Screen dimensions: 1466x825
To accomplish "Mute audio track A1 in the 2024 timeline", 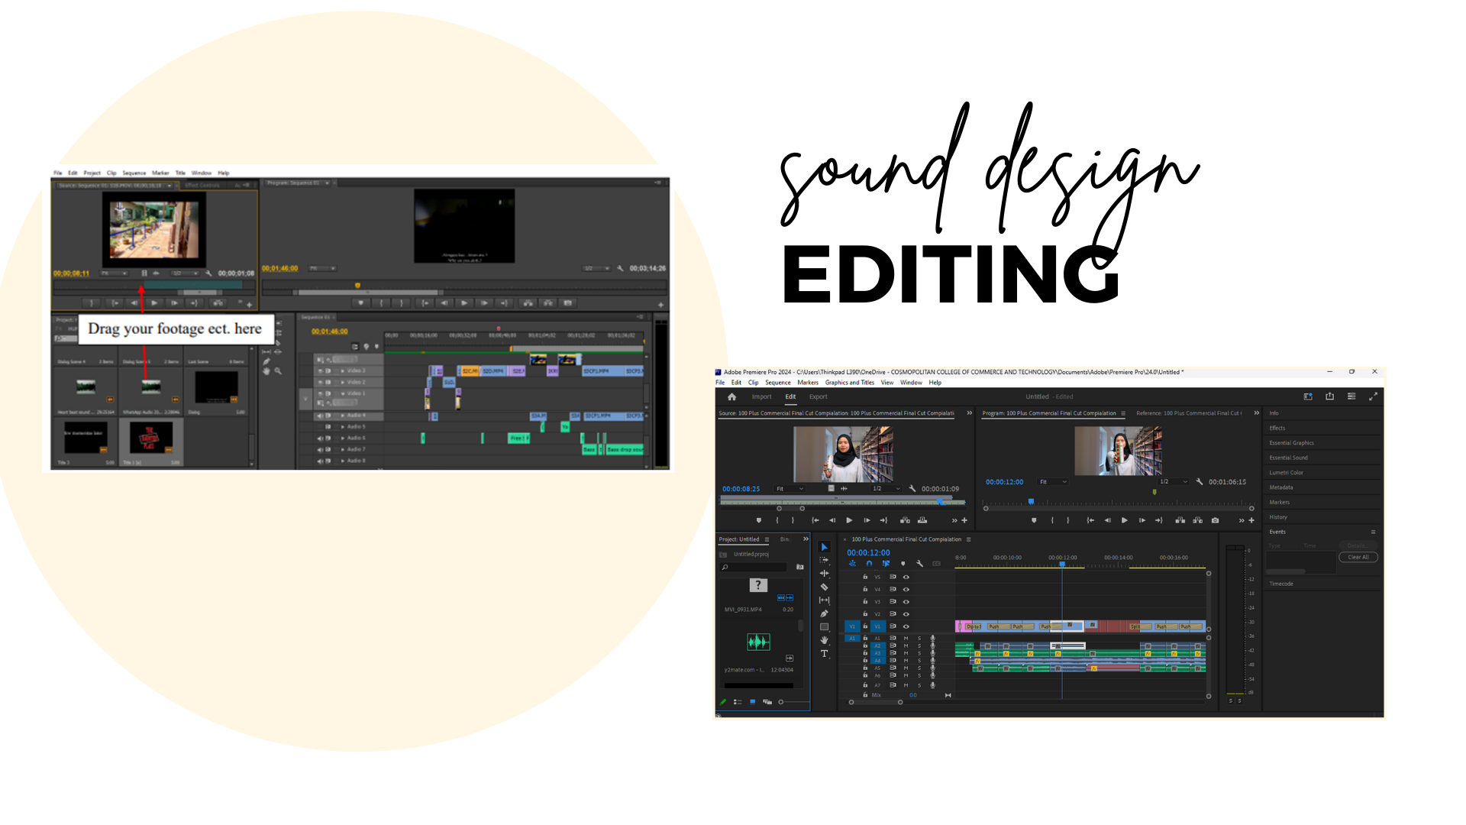I will pos(906,638).
